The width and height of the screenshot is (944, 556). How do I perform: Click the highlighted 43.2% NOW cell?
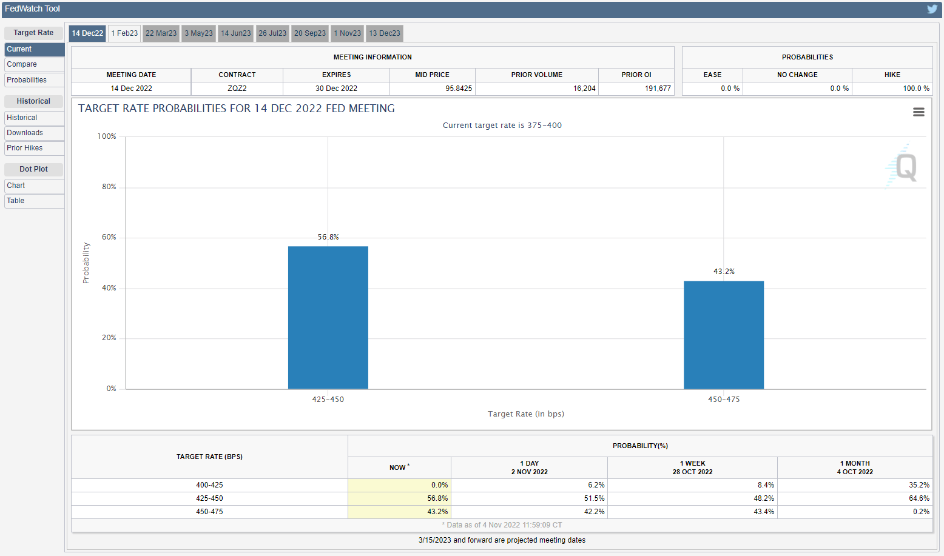coord(399,512)
